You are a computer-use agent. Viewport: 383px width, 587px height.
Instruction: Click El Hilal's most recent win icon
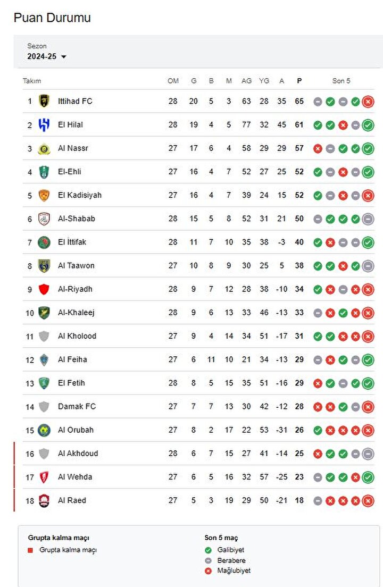pyautogui.click(x=368, y=125)
